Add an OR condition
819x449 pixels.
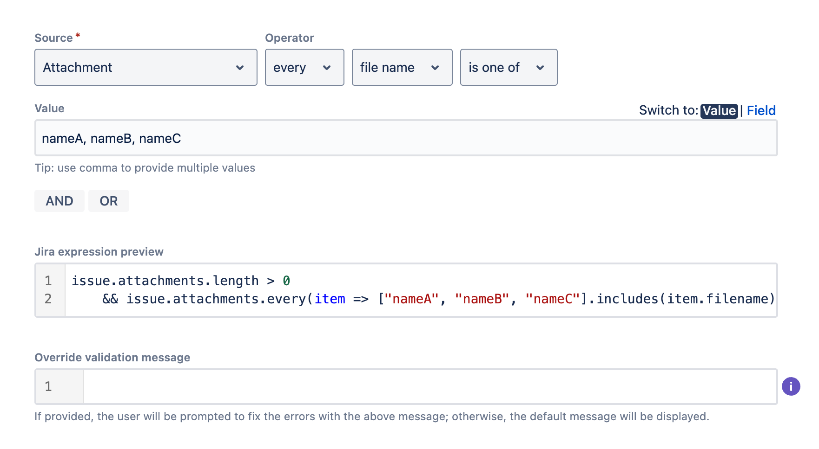point(108,201)
